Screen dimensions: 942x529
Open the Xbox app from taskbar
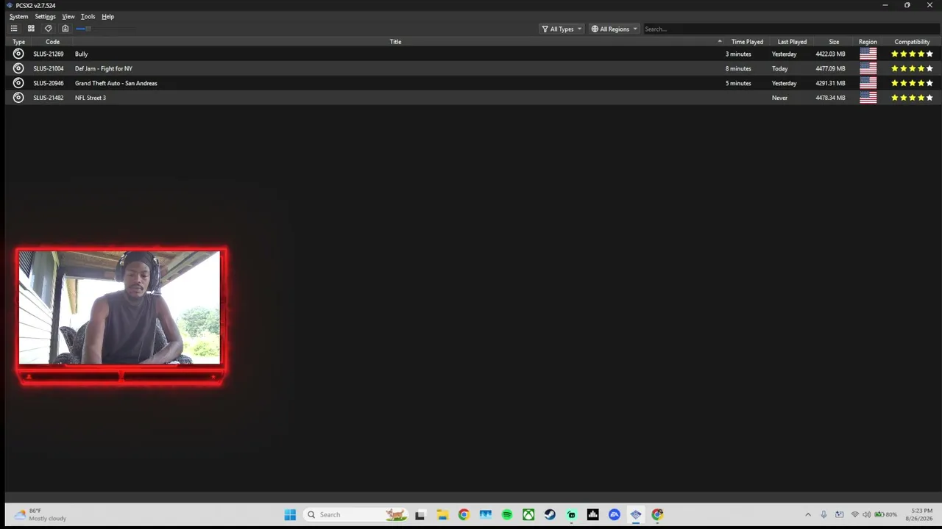point(528,514)
